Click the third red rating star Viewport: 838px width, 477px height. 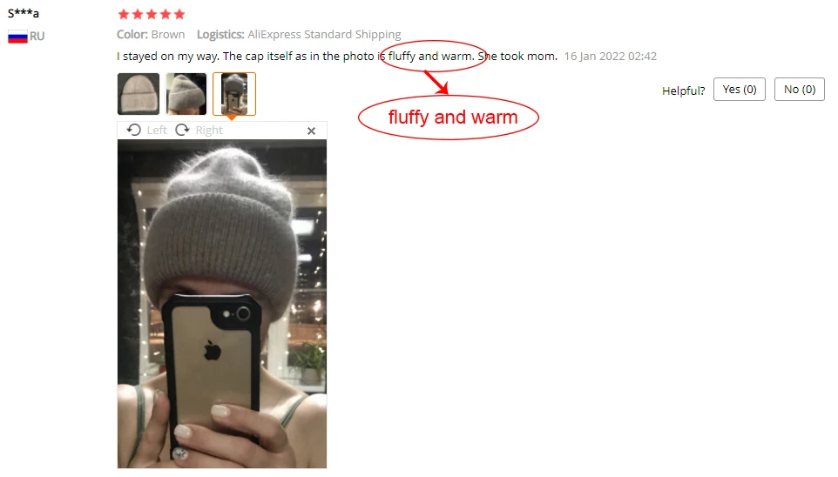click(152, 14)
